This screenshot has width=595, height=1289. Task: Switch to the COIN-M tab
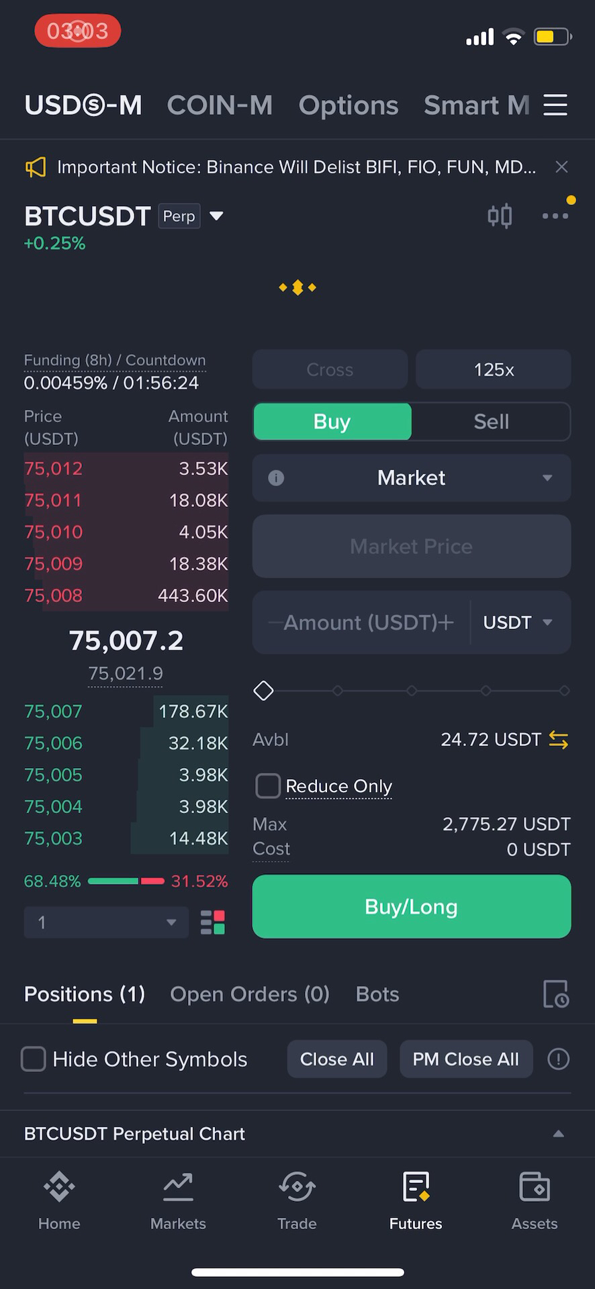(x=220, y=105)
